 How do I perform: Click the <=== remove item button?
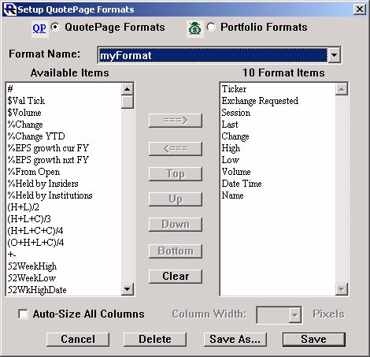176,149
